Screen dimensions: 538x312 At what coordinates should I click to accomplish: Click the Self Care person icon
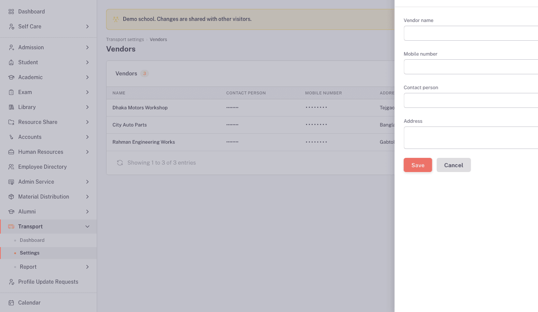click(x=11, y=26)
